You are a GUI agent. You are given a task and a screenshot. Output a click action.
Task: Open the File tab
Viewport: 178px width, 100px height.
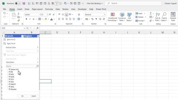4,9
